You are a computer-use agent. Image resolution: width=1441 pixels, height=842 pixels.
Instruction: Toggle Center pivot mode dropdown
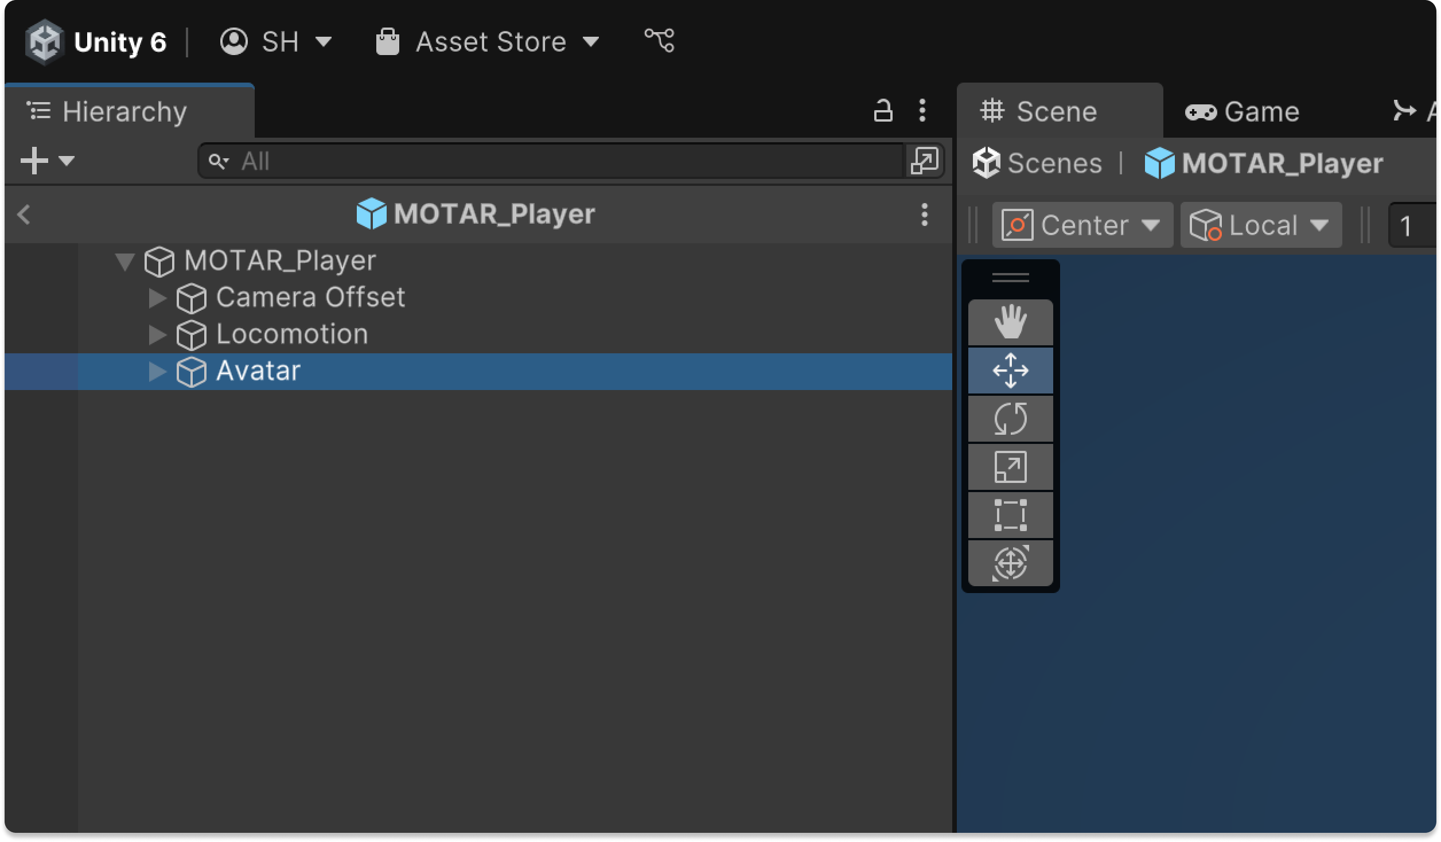[x=1082, y=225]
